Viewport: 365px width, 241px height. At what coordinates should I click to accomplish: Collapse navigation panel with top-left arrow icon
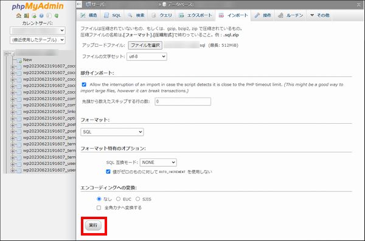point(79,4)
